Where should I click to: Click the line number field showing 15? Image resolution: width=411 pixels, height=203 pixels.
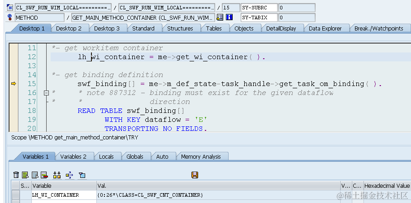point(231,8)
